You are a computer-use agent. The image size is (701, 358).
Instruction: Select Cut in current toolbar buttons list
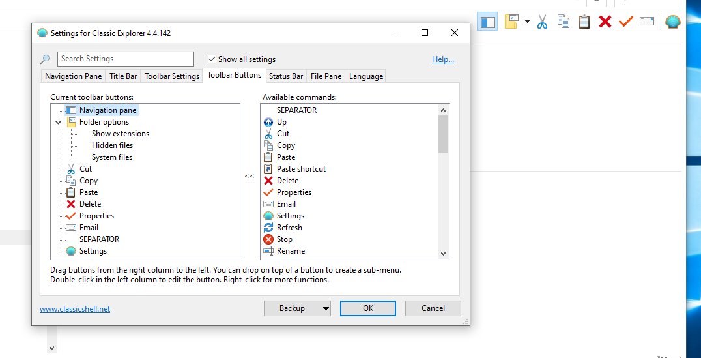pyautogui.click(x=85, y=169)
